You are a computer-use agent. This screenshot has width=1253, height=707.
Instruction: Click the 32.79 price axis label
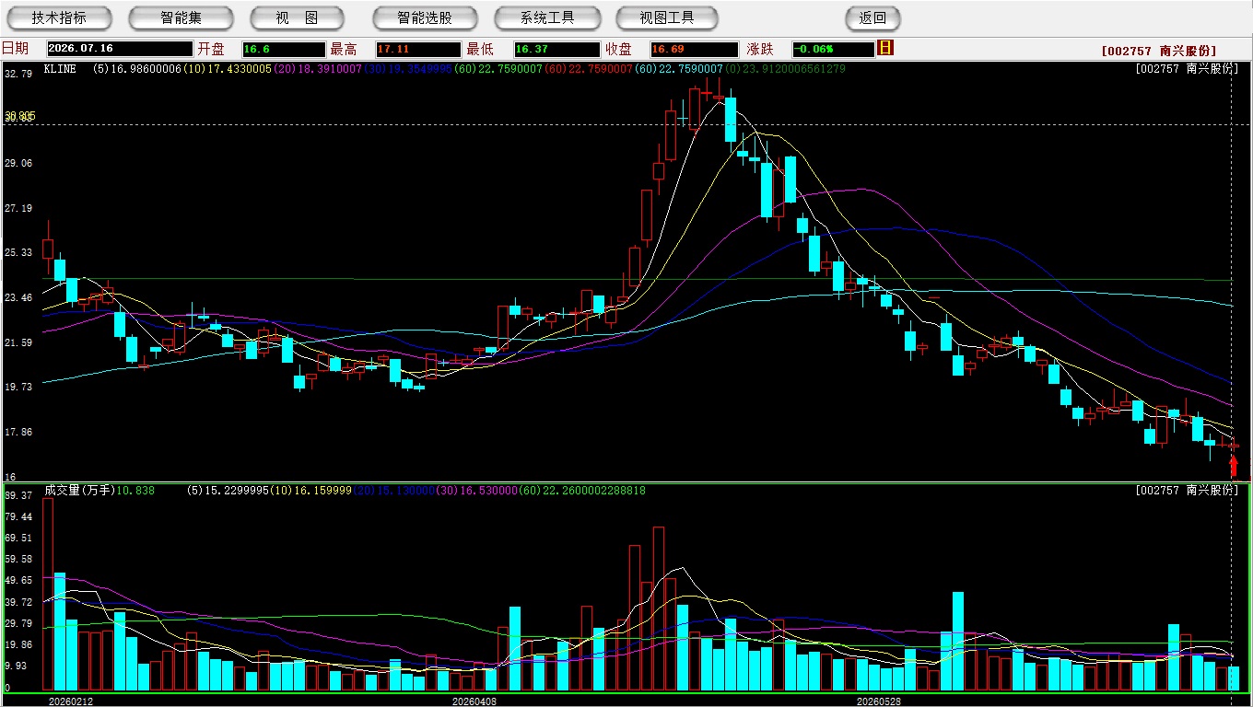click(18, 73)
